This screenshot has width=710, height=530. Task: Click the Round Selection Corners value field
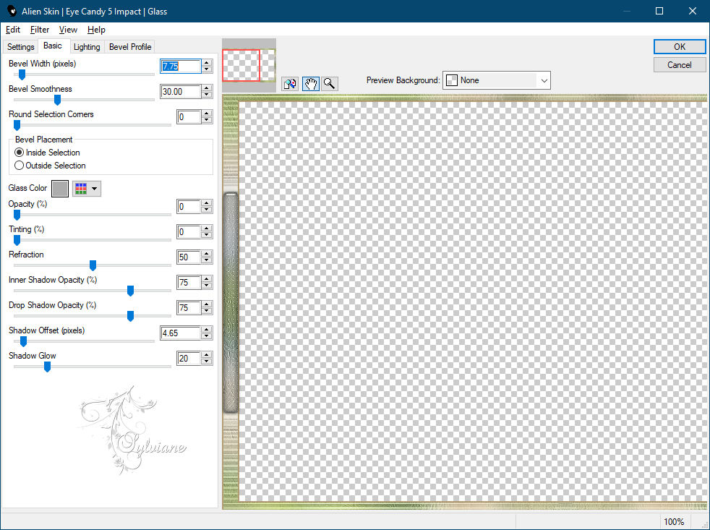click(189, 117)
